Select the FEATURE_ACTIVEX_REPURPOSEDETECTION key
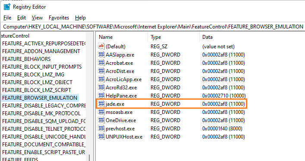 point(44,44)
